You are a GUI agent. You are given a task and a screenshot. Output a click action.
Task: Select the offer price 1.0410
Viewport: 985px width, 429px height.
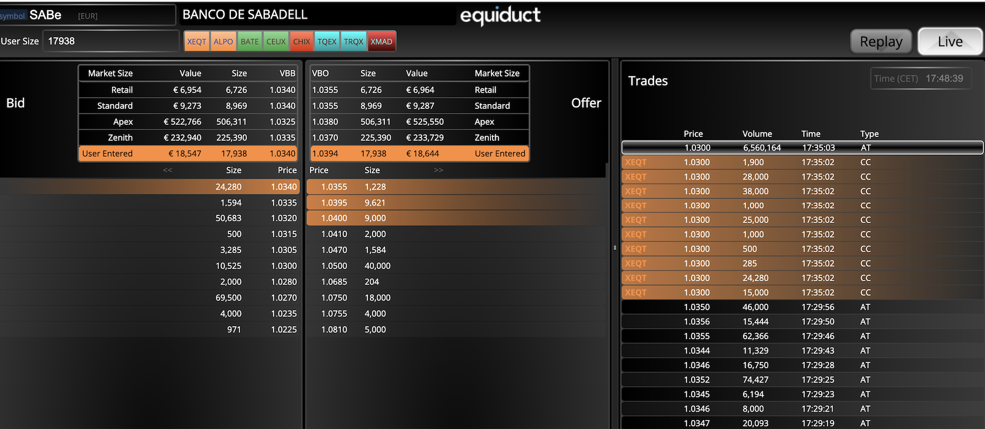334,234
